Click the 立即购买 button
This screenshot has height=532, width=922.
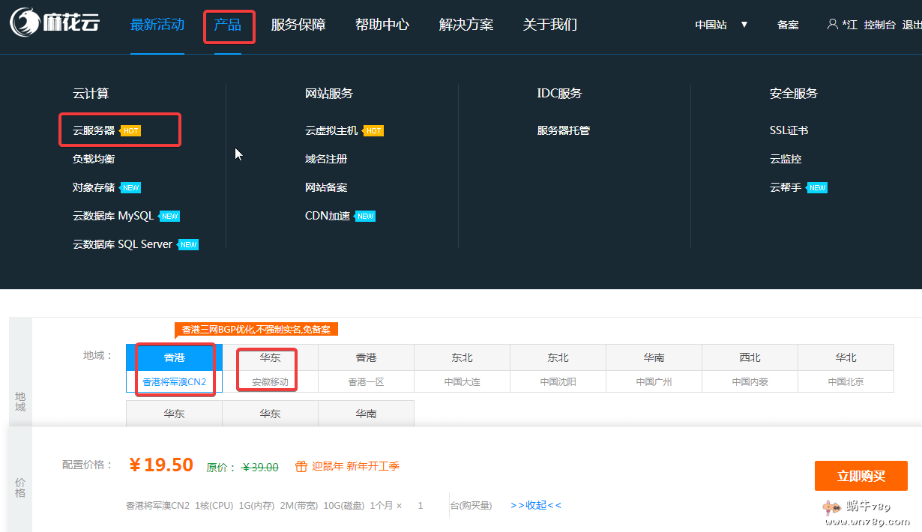click(x=861, y=476)
